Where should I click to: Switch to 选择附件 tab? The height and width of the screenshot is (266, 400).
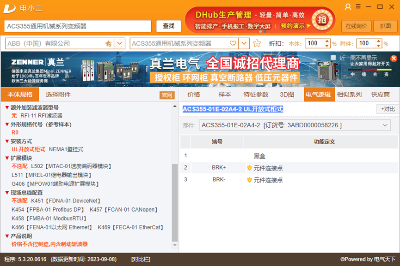point(58,95)
